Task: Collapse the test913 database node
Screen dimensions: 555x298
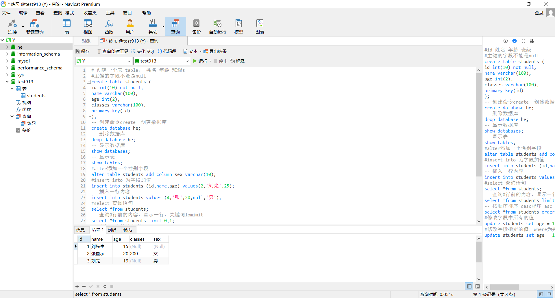Action: [7, 82]
